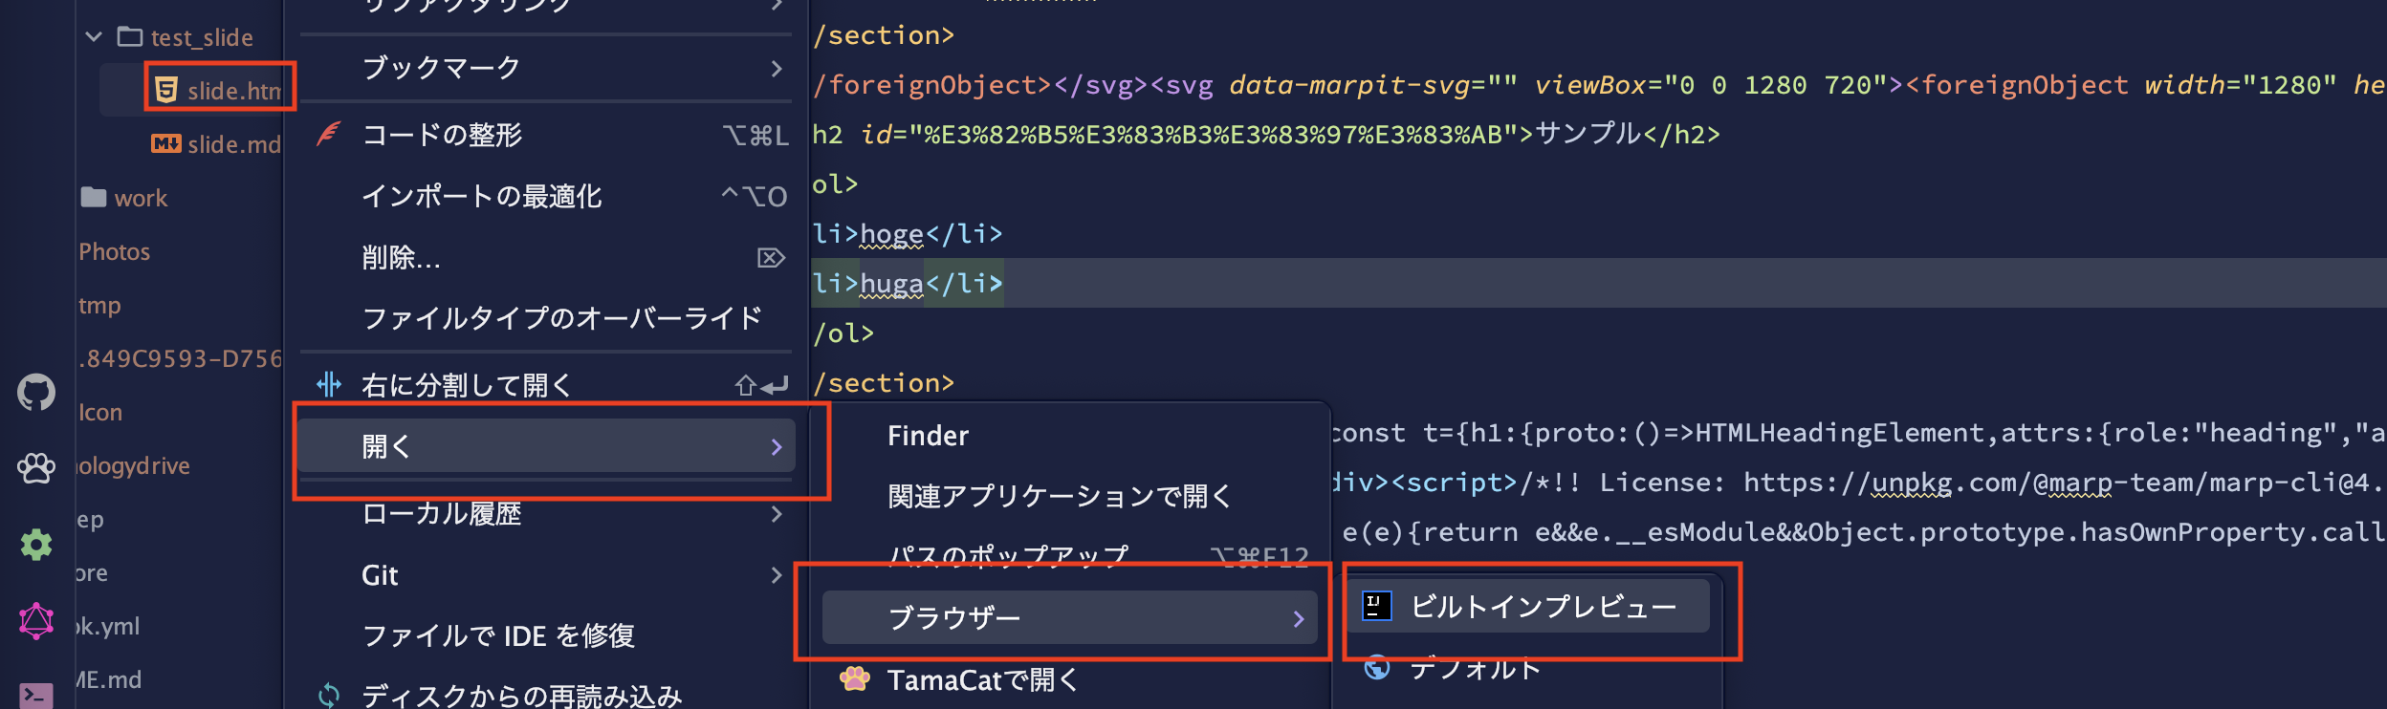
Task: Expand the ブックマーク submenu arrow
Action: tap(777, 68)
